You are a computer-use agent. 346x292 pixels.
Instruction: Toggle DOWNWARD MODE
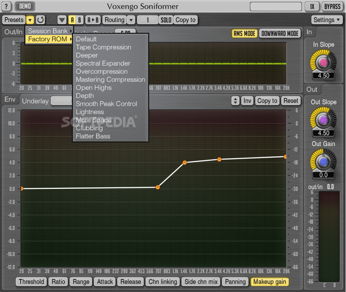[x=280, y=34]
